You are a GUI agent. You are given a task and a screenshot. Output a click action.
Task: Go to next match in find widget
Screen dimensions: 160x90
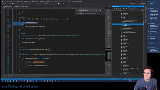click(x=100, y=10)
